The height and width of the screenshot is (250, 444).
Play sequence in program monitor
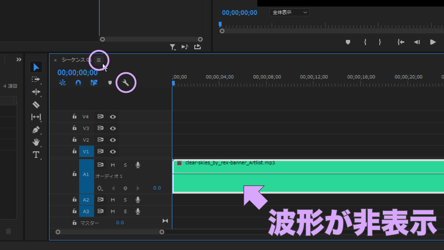433,42
